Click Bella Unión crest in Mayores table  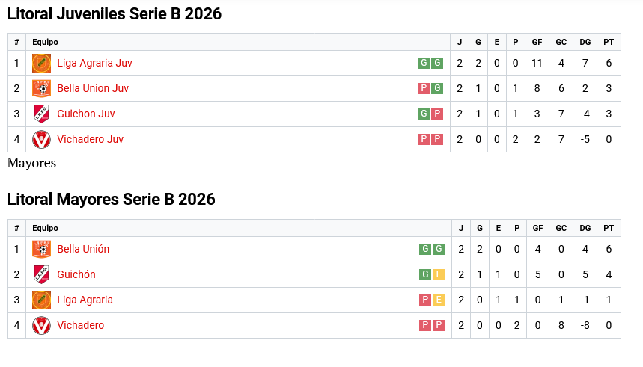[41, 250]
